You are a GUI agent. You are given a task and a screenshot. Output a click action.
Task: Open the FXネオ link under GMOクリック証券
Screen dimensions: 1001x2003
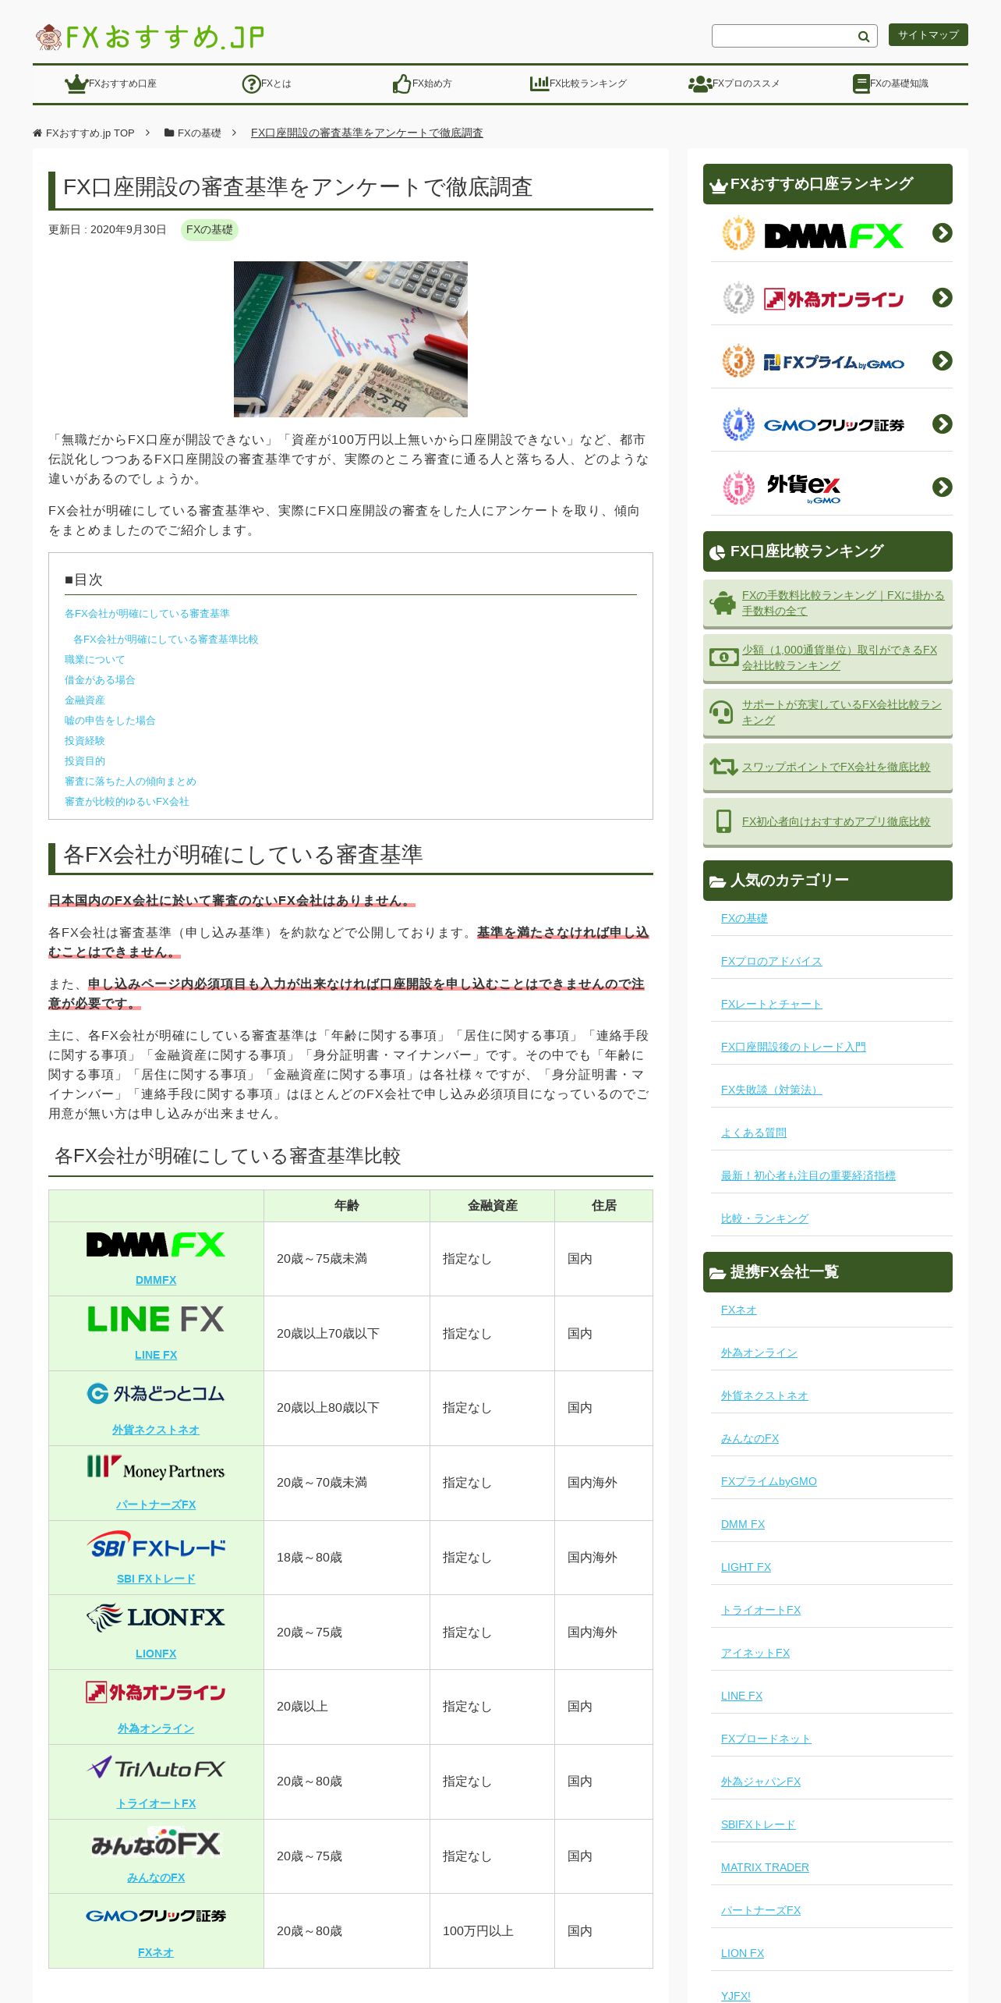tap(156, 1952)
